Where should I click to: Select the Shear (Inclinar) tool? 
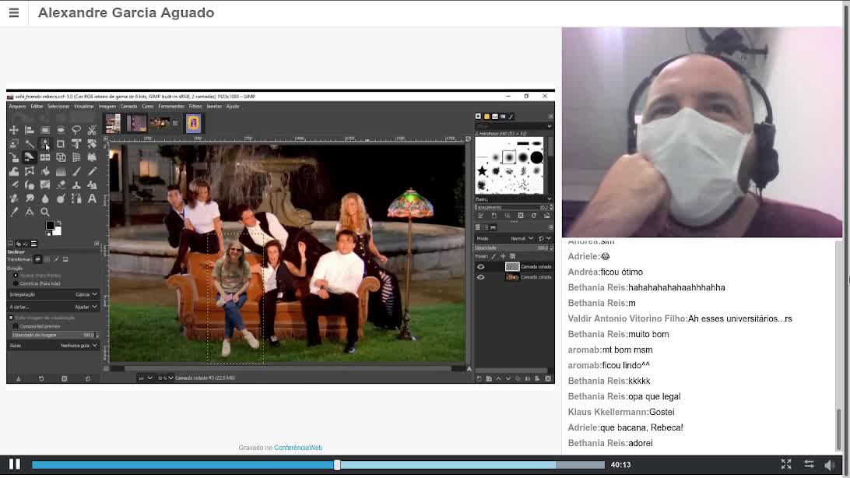coord(30,157)
